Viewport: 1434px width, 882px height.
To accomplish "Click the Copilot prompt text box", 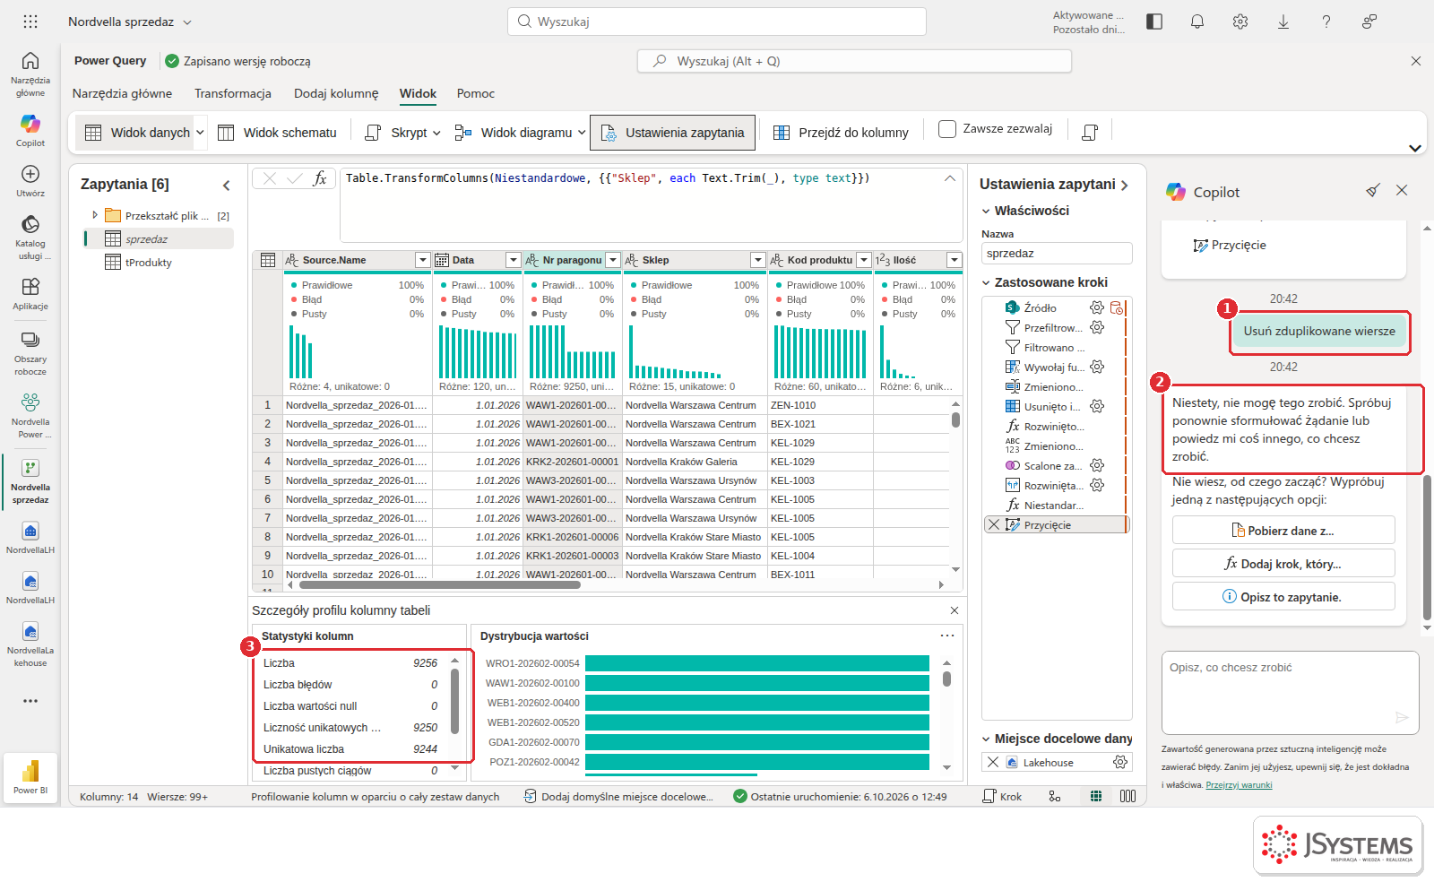I will pyautogui.click(x=1291, y=693).
